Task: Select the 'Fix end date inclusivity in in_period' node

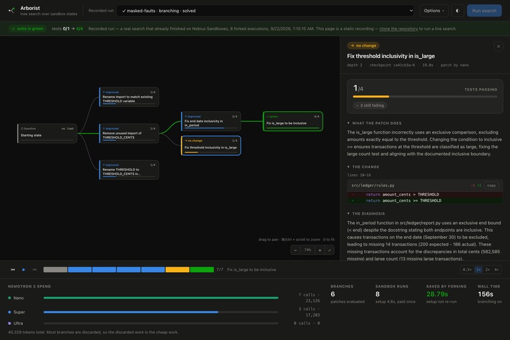Action: (x=211, y=121)
